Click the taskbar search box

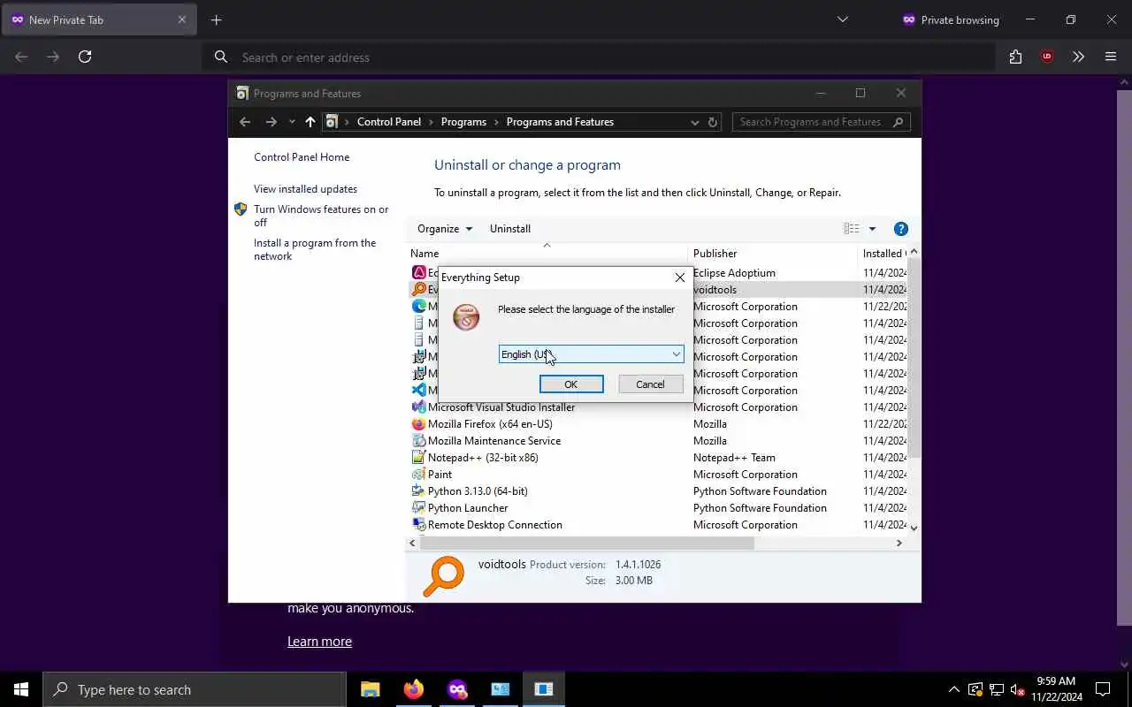tap(195, 689)
